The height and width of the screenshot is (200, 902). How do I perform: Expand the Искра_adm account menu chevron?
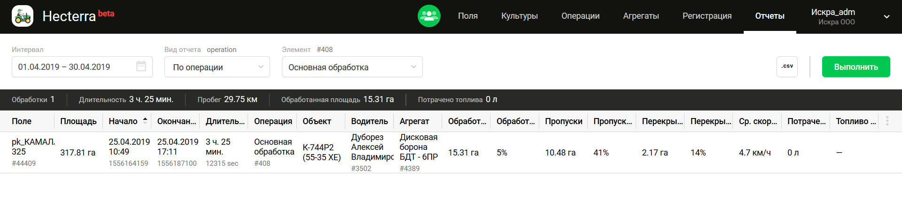tap(886, 17)
